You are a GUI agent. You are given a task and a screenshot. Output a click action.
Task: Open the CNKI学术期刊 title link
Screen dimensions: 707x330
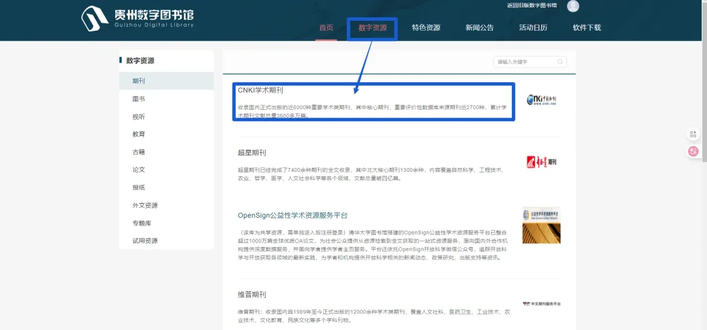[260, 90]
